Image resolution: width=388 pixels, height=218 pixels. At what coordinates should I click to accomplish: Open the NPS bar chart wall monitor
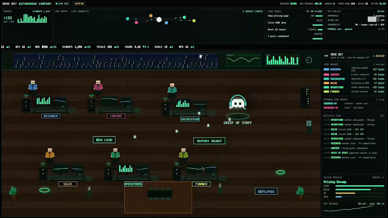pos(283,60)
